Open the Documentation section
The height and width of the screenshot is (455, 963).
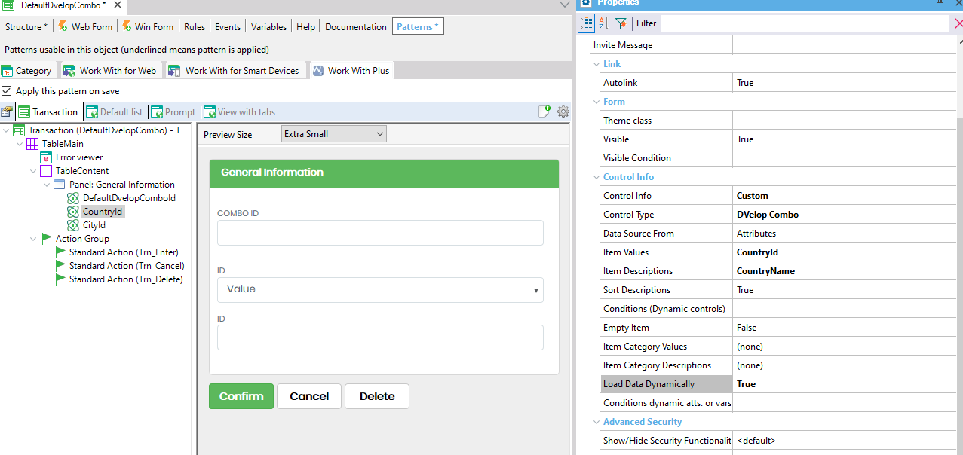(x=356, y=26)
